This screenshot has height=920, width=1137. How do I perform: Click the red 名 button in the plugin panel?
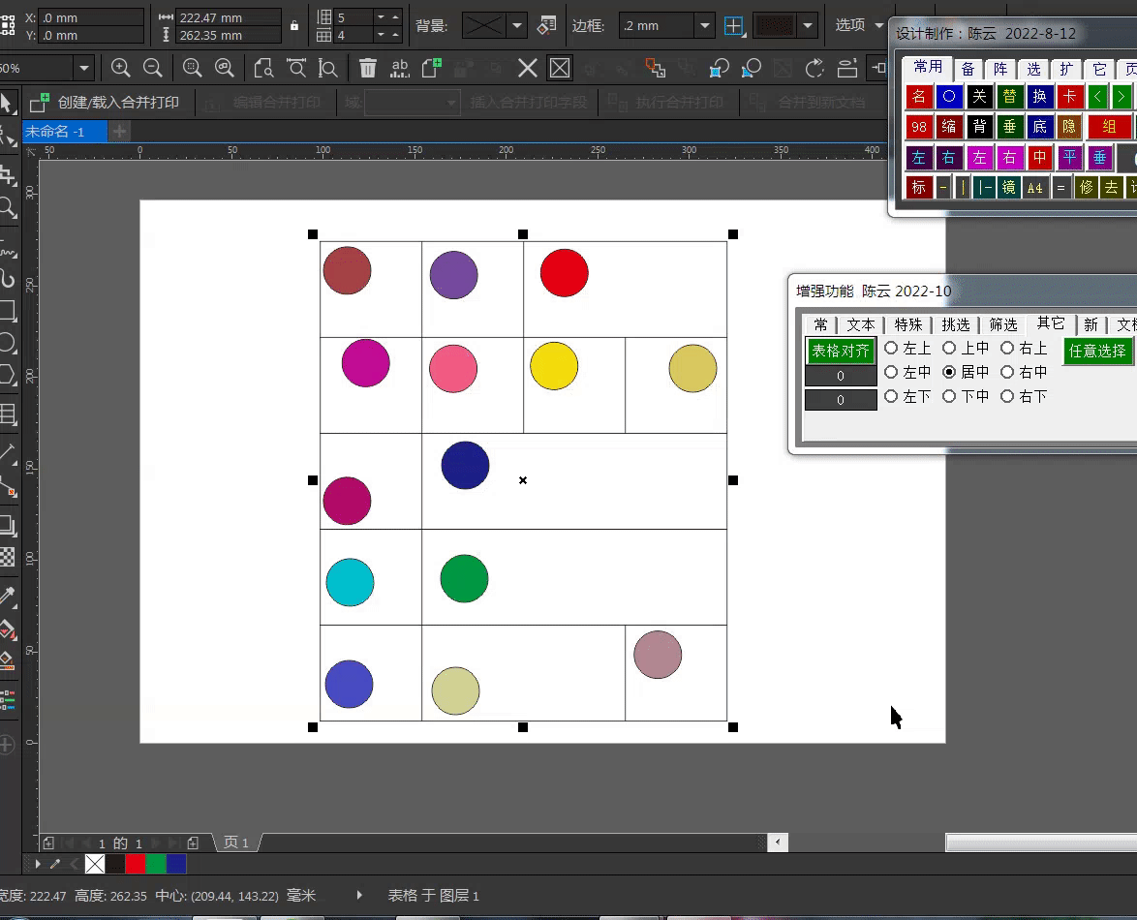[x=919, y=97]
